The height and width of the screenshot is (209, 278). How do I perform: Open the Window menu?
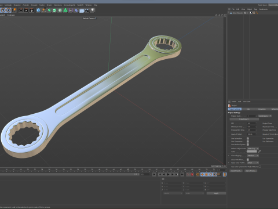point(89,5)
